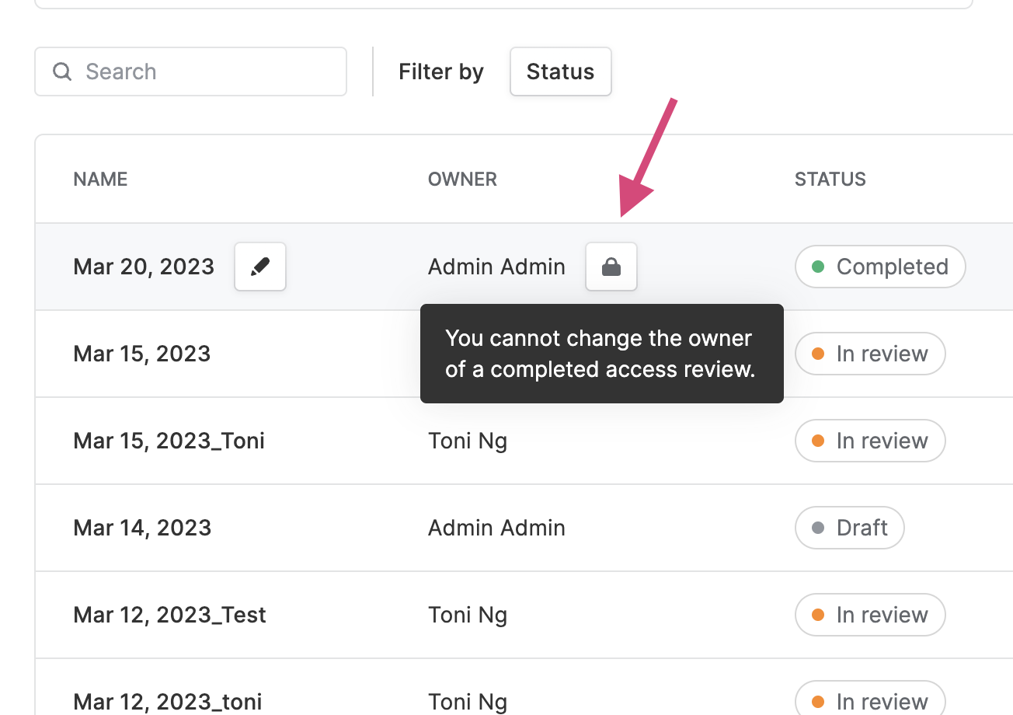This screenshot has width=1013, height=715.
Task: Click In review badge for Mar 12, 2023_toni
Action: point(870,699)
